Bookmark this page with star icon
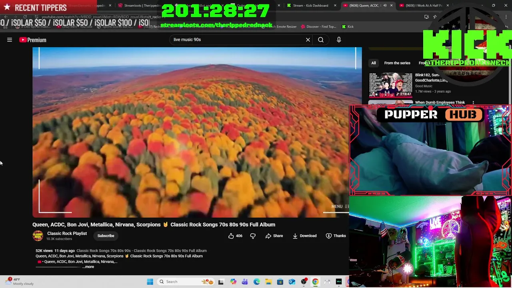The width and height of the screenshot is (512, 288). point(435,17)
